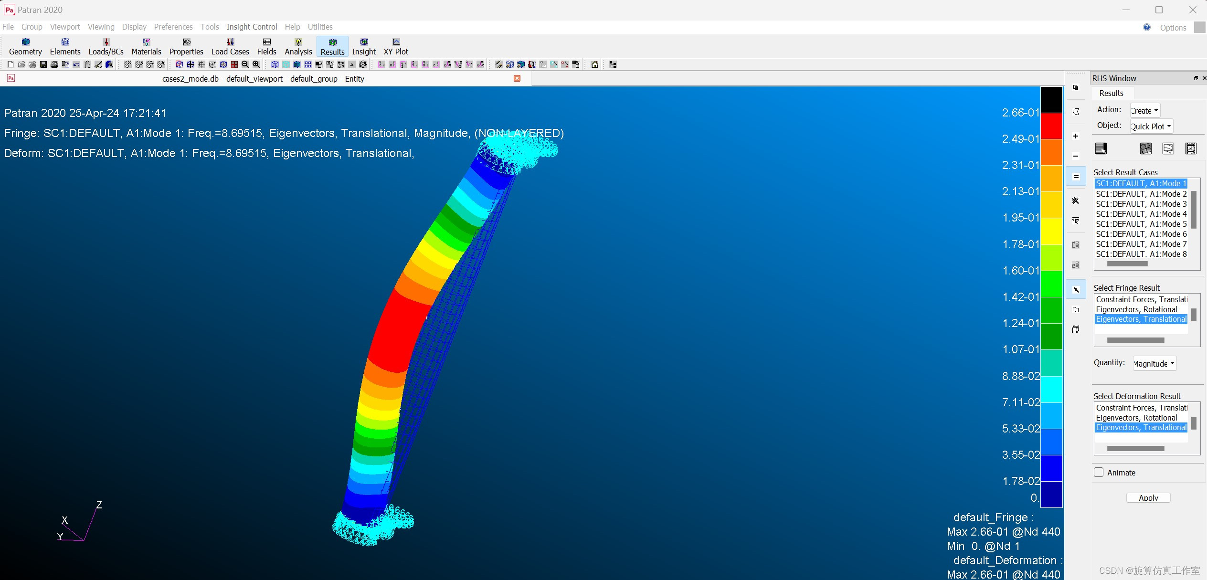Open the Insight Control menu

(252, 27)
